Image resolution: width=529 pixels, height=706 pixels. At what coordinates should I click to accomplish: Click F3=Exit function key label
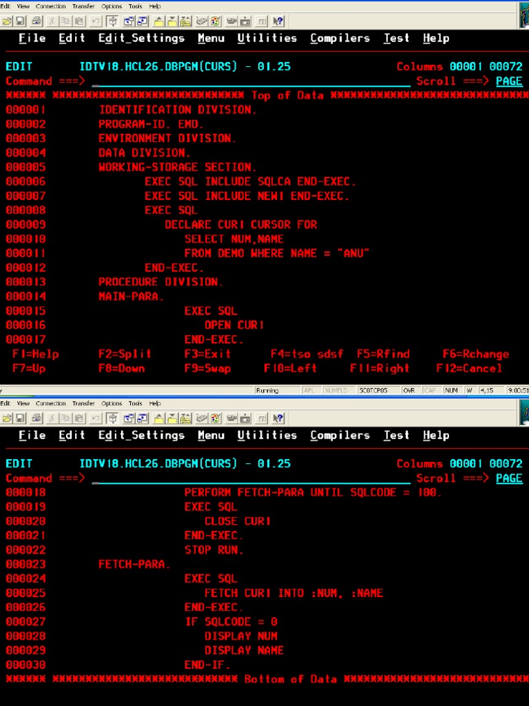coord(207,354)
